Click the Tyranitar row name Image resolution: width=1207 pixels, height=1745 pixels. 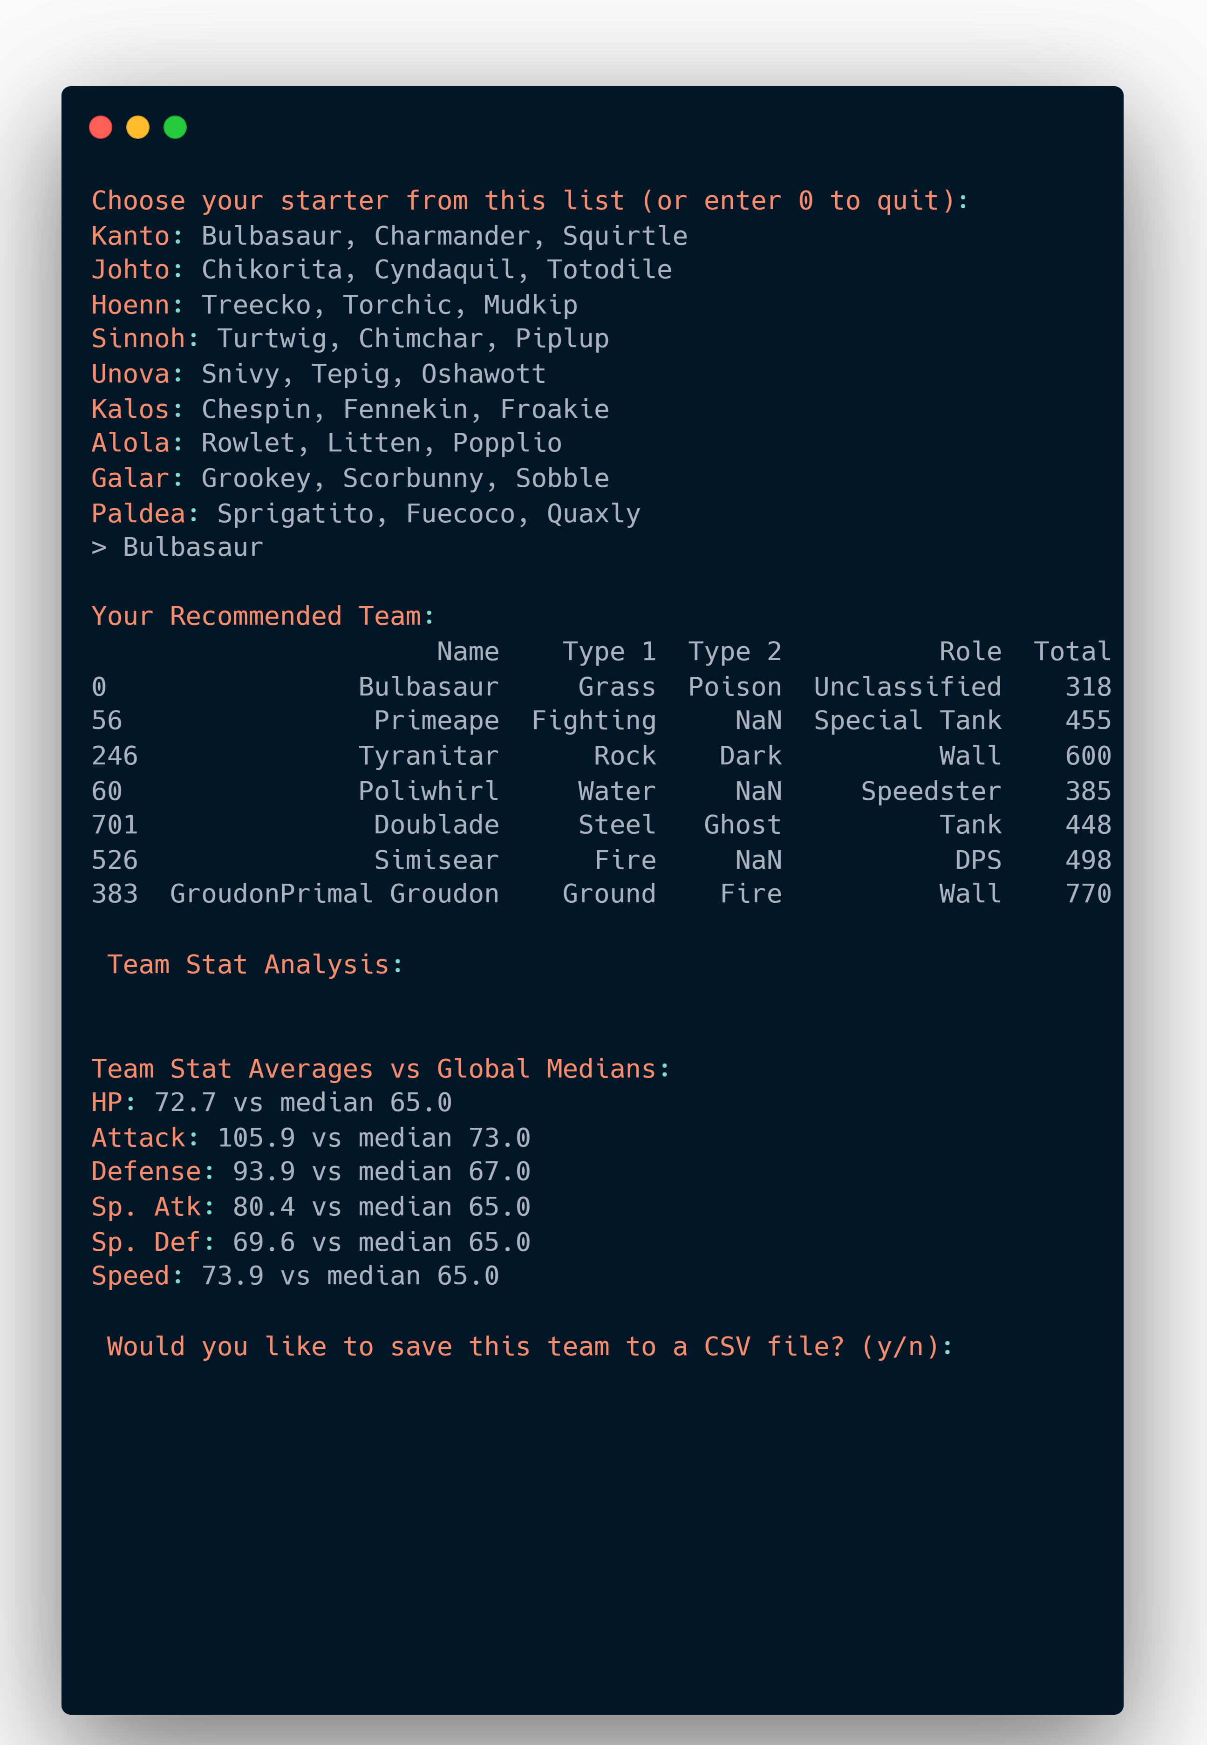(428, 756)
